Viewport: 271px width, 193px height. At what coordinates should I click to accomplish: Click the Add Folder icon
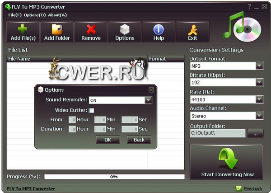tap(57, 29)
